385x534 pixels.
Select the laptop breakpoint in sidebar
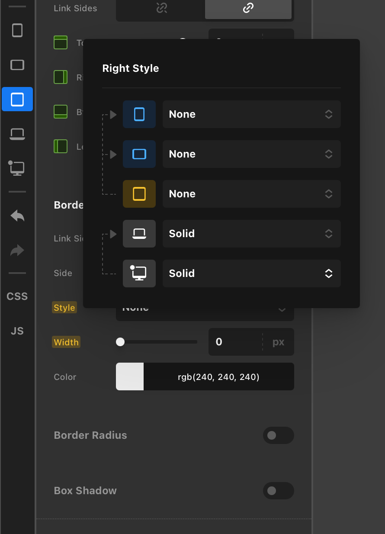[17, 134]
